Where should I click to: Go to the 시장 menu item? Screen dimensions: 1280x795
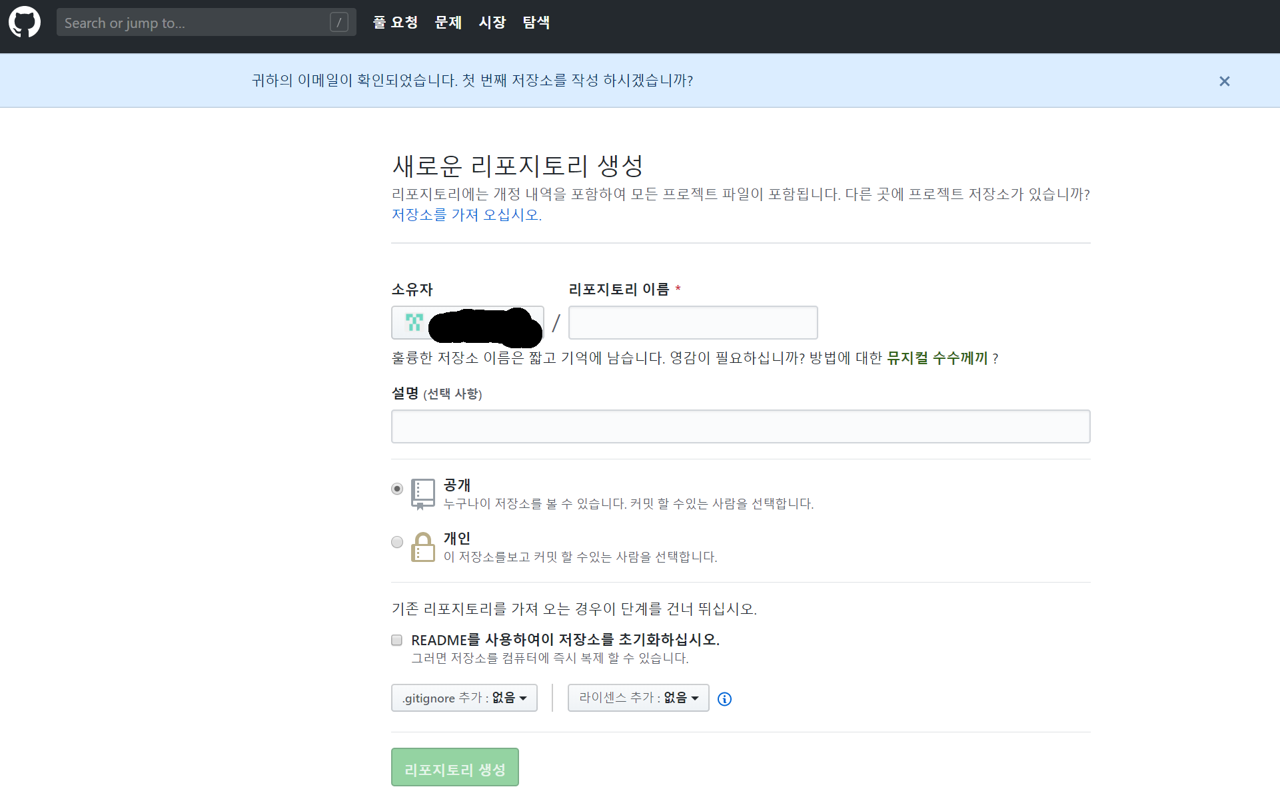tap(492, 23)
